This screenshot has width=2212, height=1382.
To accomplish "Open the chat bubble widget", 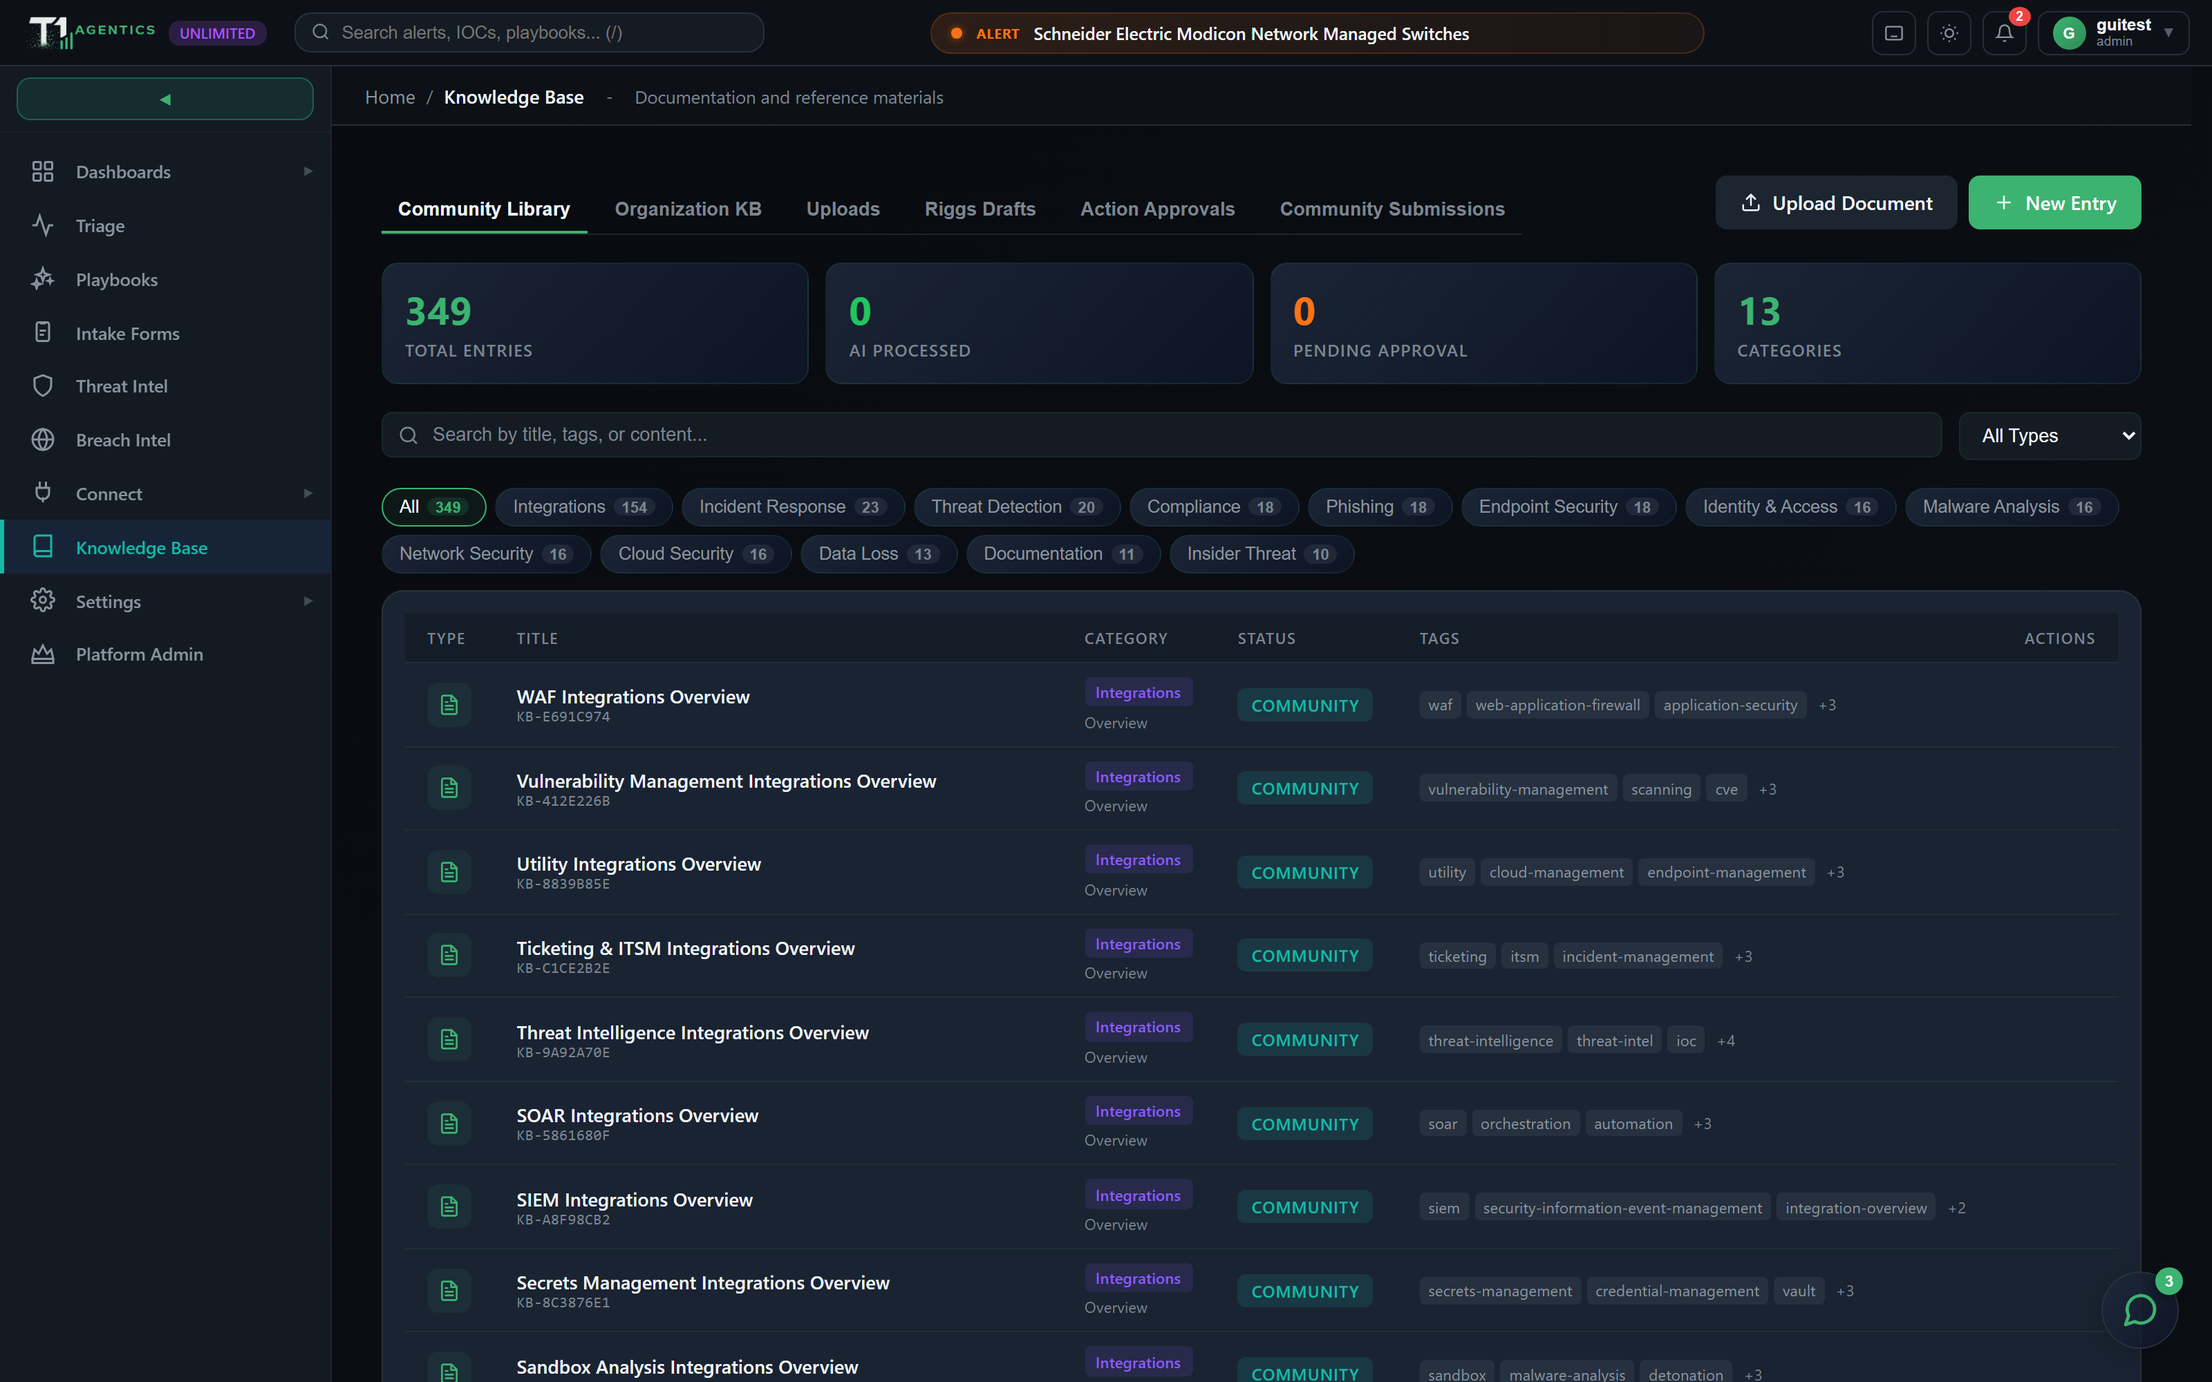I will [x=2139, y=1310].
